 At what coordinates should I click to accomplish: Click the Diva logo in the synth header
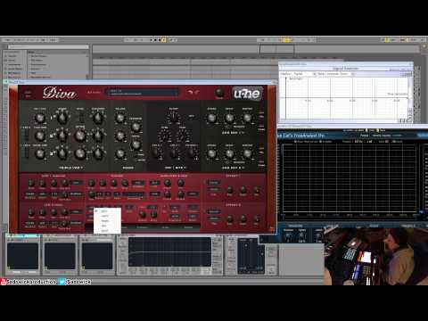coord(59,93)
